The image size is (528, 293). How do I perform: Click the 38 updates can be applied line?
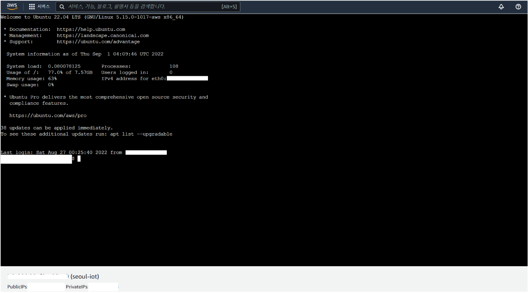pyautogui.click(x=57, y=128)
